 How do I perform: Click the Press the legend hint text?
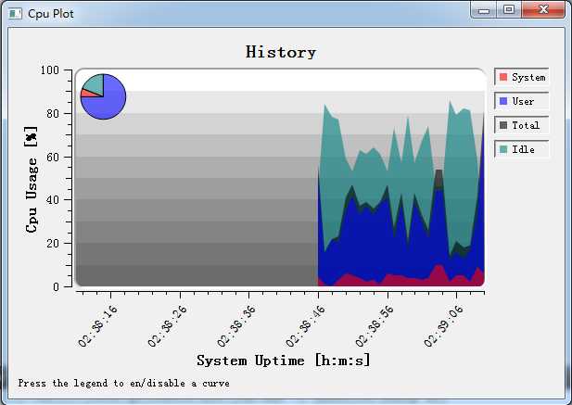124,383
